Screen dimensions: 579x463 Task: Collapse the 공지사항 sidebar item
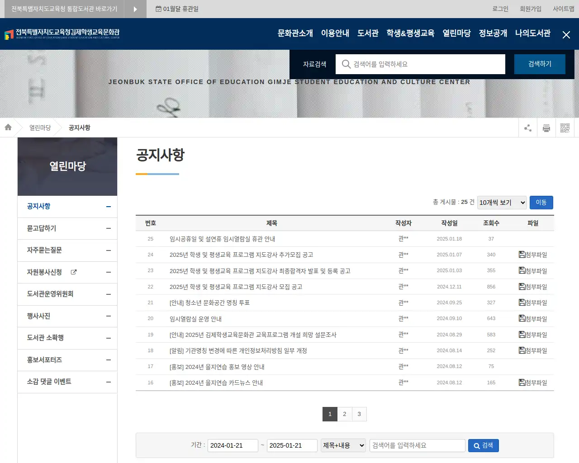[x=109, y=207]
